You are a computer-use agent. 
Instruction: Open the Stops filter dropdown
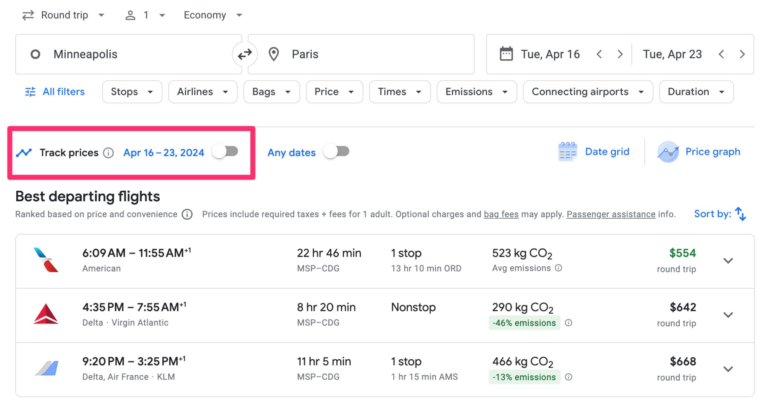pos(132,91)
